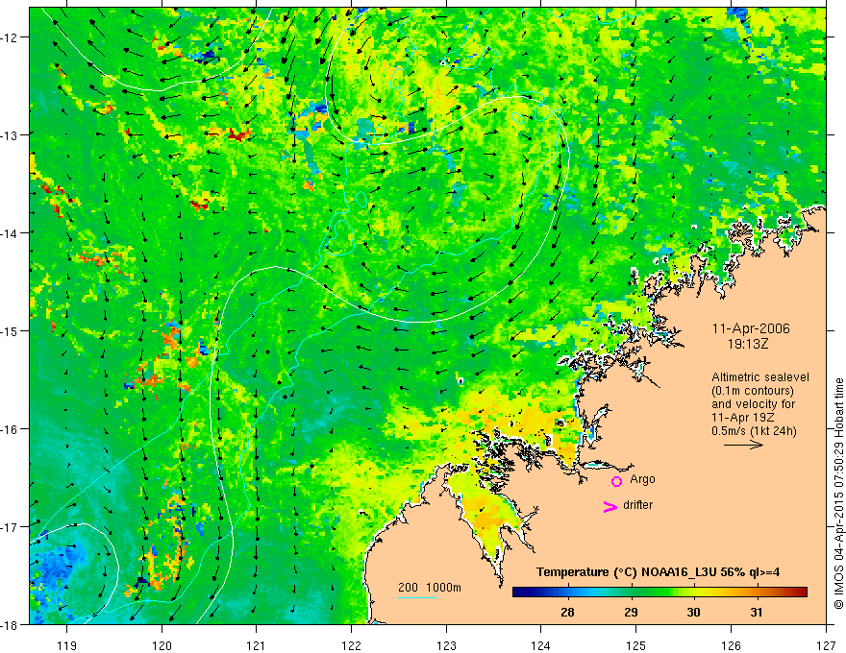The image size is (846, 653).
Task: Click the longitude label '119'
Action: [x=67, y=645]
